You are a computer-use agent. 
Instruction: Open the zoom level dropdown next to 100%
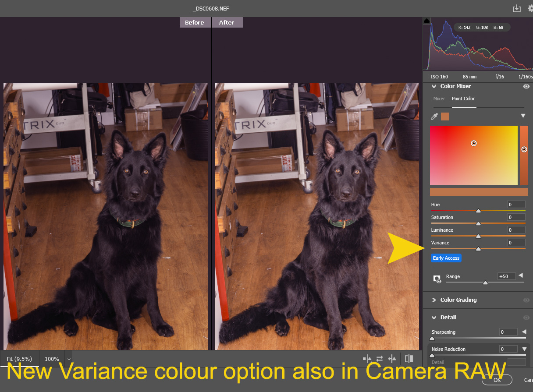69,359
